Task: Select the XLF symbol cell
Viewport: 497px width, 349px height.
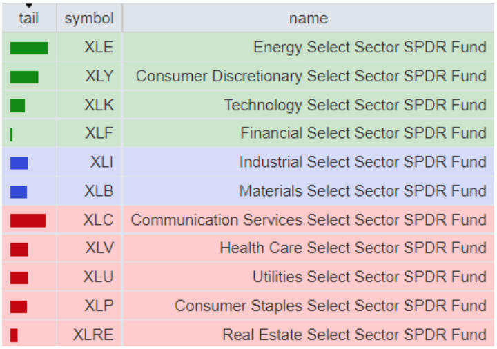Action: [x=99, y=133]
